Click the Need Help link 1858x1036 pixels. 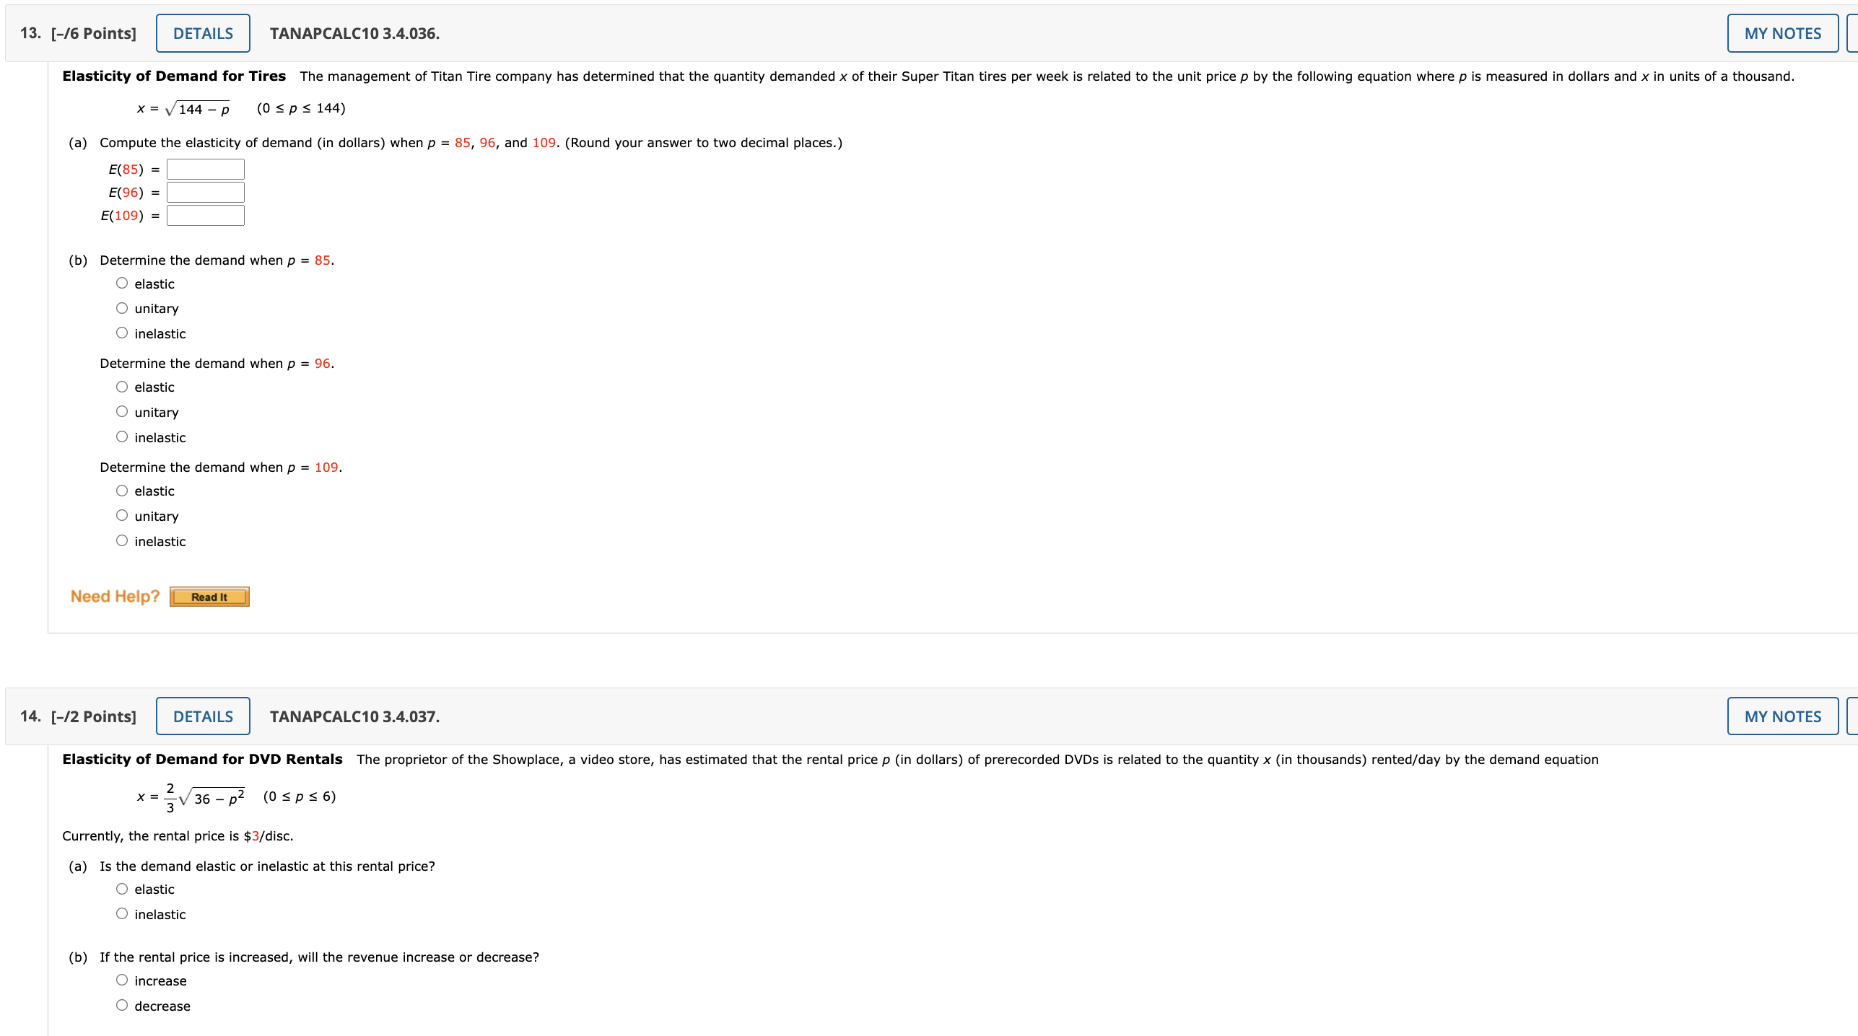pyautogui.click(x=115, y=596)
